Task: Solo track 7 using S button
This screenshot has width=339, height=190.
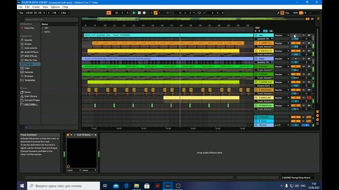Action: [304, 82]
